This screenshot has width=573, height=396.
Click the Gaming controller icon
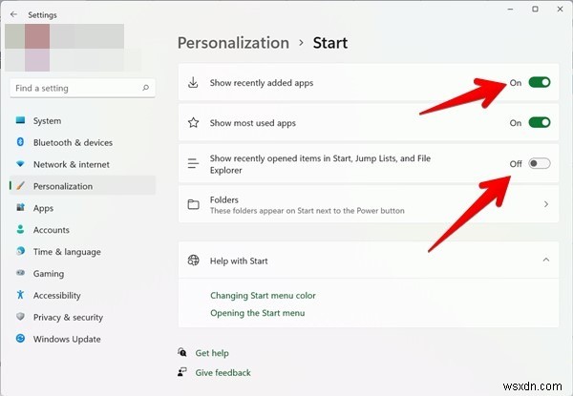(x=20, y=273)
